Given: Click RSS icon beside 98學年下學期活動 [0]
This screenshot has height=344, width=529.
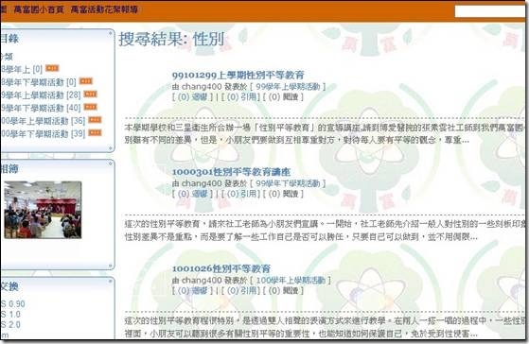Looking at the screenshot, I should 86,81.
